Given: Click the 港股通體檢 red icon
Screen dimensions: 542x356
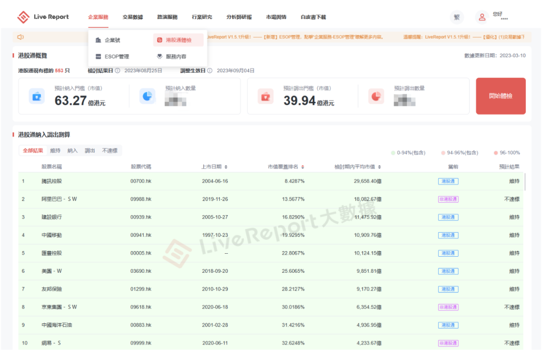Looking at the screenshot, I should click(160, 40).
